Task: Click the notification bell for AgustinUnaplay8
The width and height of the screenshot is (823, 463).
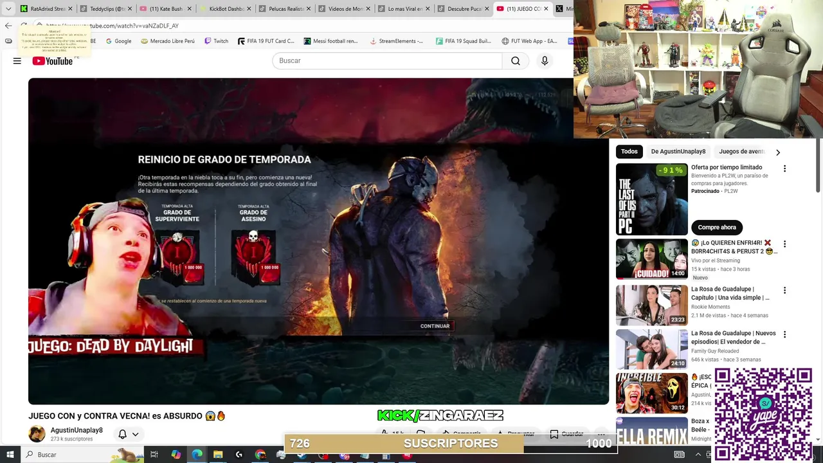Action: click(x=123, y=434)
